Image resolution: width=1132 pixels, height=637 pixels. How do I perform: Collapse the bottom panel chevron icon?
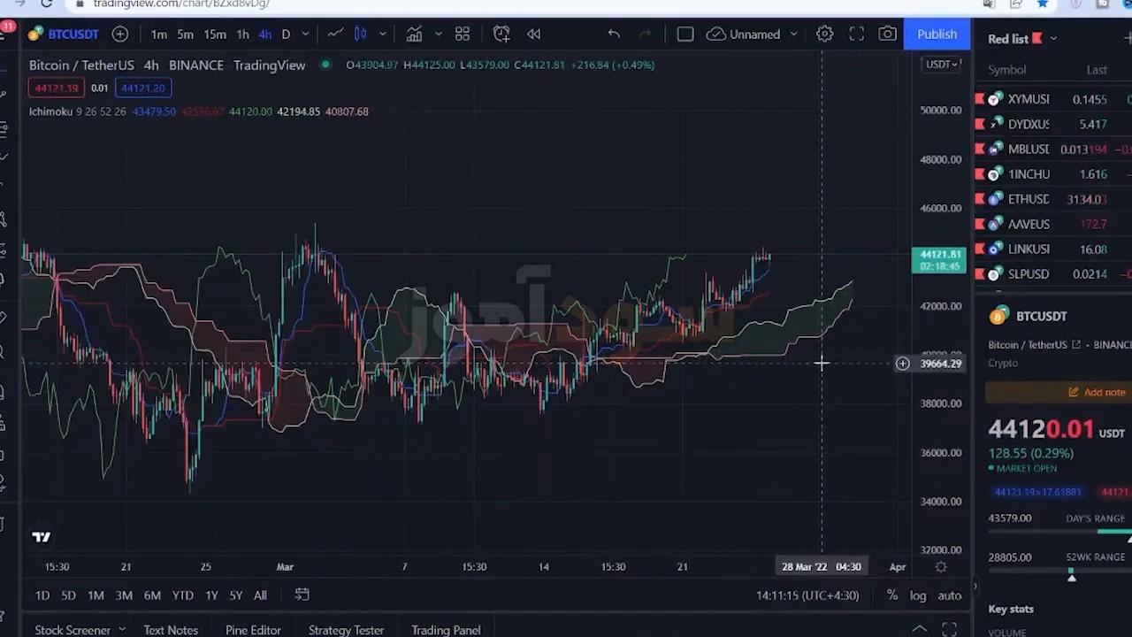point(920,629)
